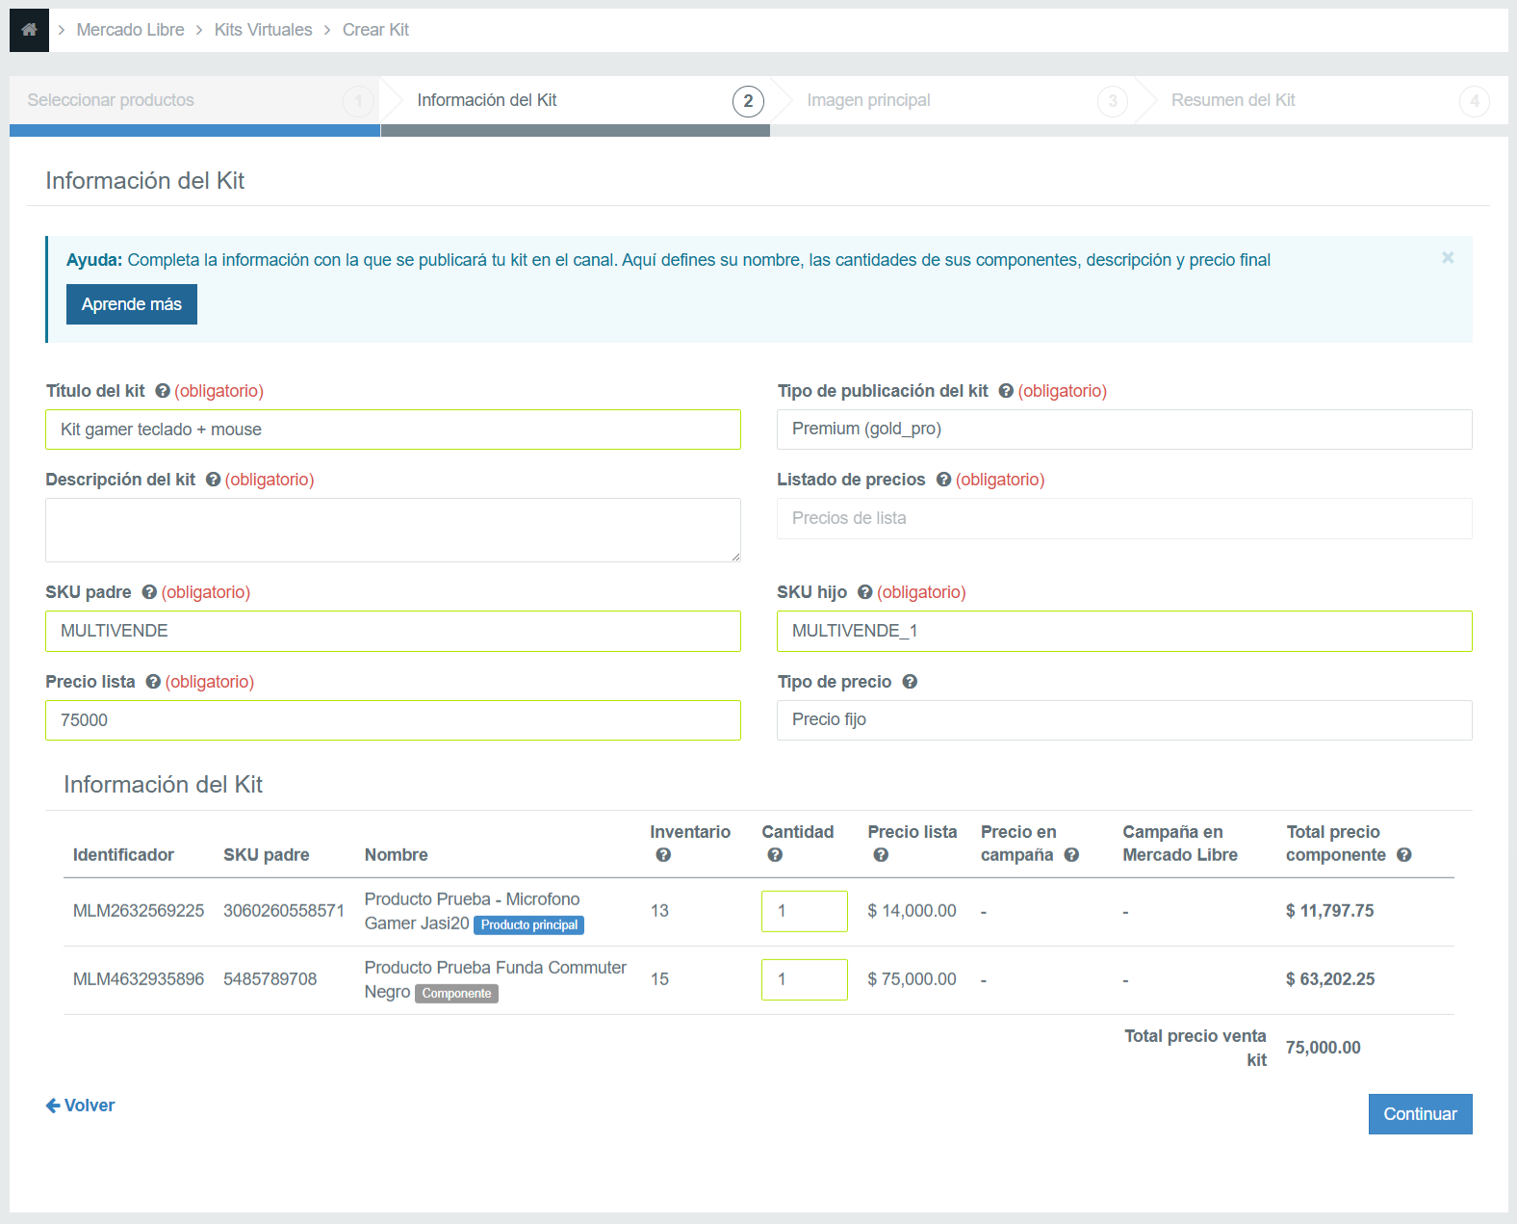Click help icon next to Título del kit
Image resolution: width=1517 pixels, height=1224 pixels.
point(163,391)
